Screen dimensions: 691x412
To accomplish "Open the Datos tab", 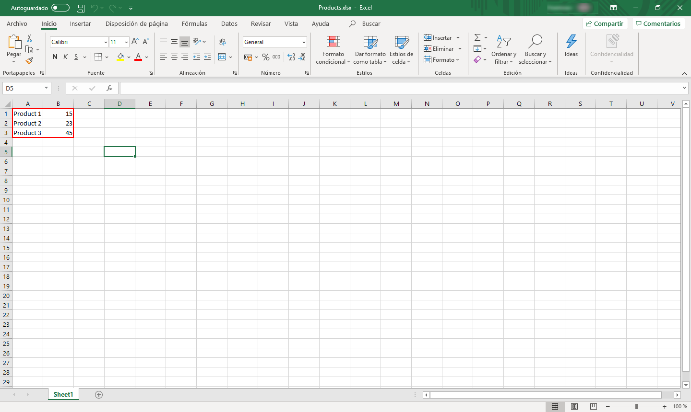I will tap(229, 23).
